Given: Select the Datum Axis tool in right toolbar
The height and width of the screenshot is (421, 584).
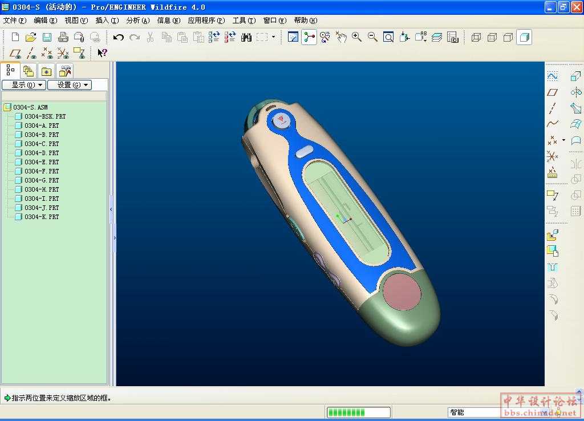Looking at the screenshot, I should coord(552,108).
